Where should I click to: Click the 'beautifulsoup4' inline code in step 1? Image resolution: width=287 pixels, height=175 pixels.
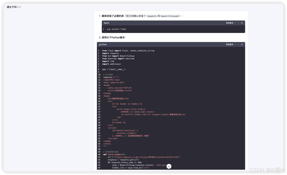point(170,16)
